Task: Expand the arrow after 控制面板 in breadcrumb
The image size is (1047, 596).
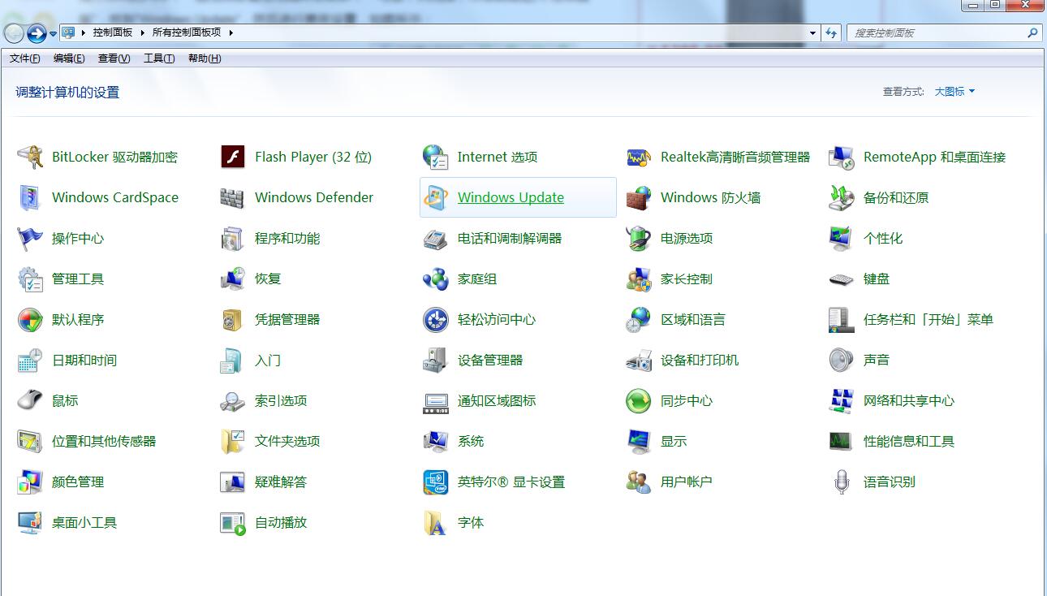Action: pos(142,32)
